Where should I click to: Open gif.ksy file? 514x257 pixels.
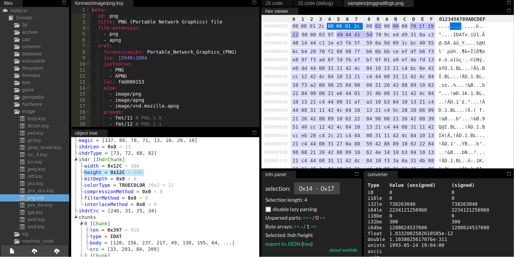click(x=34, y=140)
